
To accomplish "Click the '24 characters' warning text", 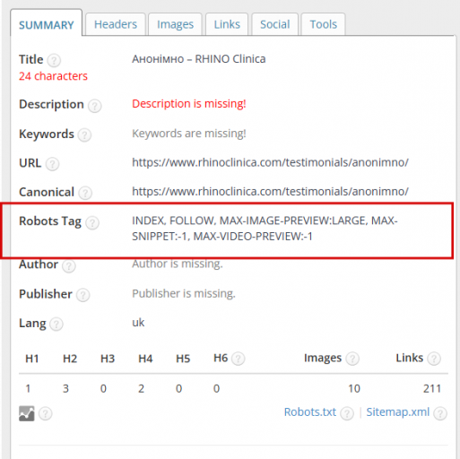I will click(53, 76).
